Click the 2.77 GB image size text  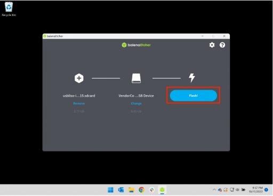click(x=79, y=112)
